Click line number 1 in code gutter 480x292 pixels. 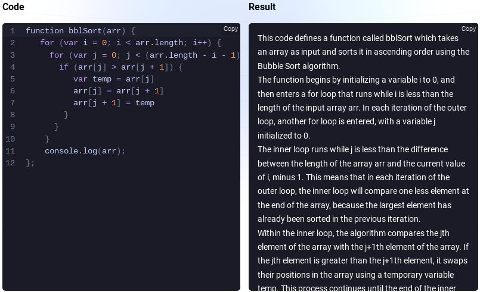click(13, 31)
